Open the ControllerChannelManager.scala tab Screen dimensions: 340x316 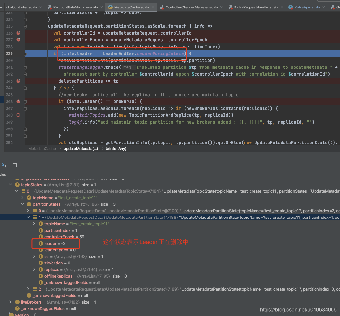pos(191,7)
